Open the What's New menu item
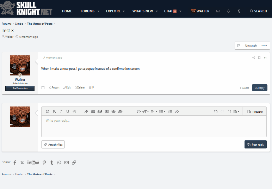This screenshot has height=189, width=272. pyautogui.click(x=143, y=11)
